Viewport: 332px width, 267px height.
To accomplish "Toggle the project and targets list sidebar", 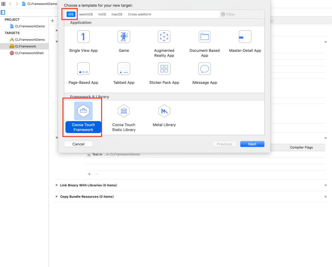I will pos(3,12).
